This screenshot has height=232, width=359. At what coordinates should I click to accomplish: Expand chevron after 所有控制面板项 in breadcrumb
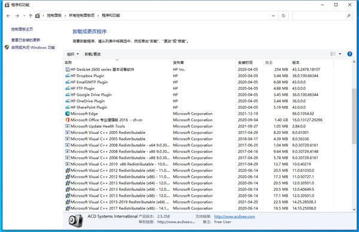[x=98, y=16]
